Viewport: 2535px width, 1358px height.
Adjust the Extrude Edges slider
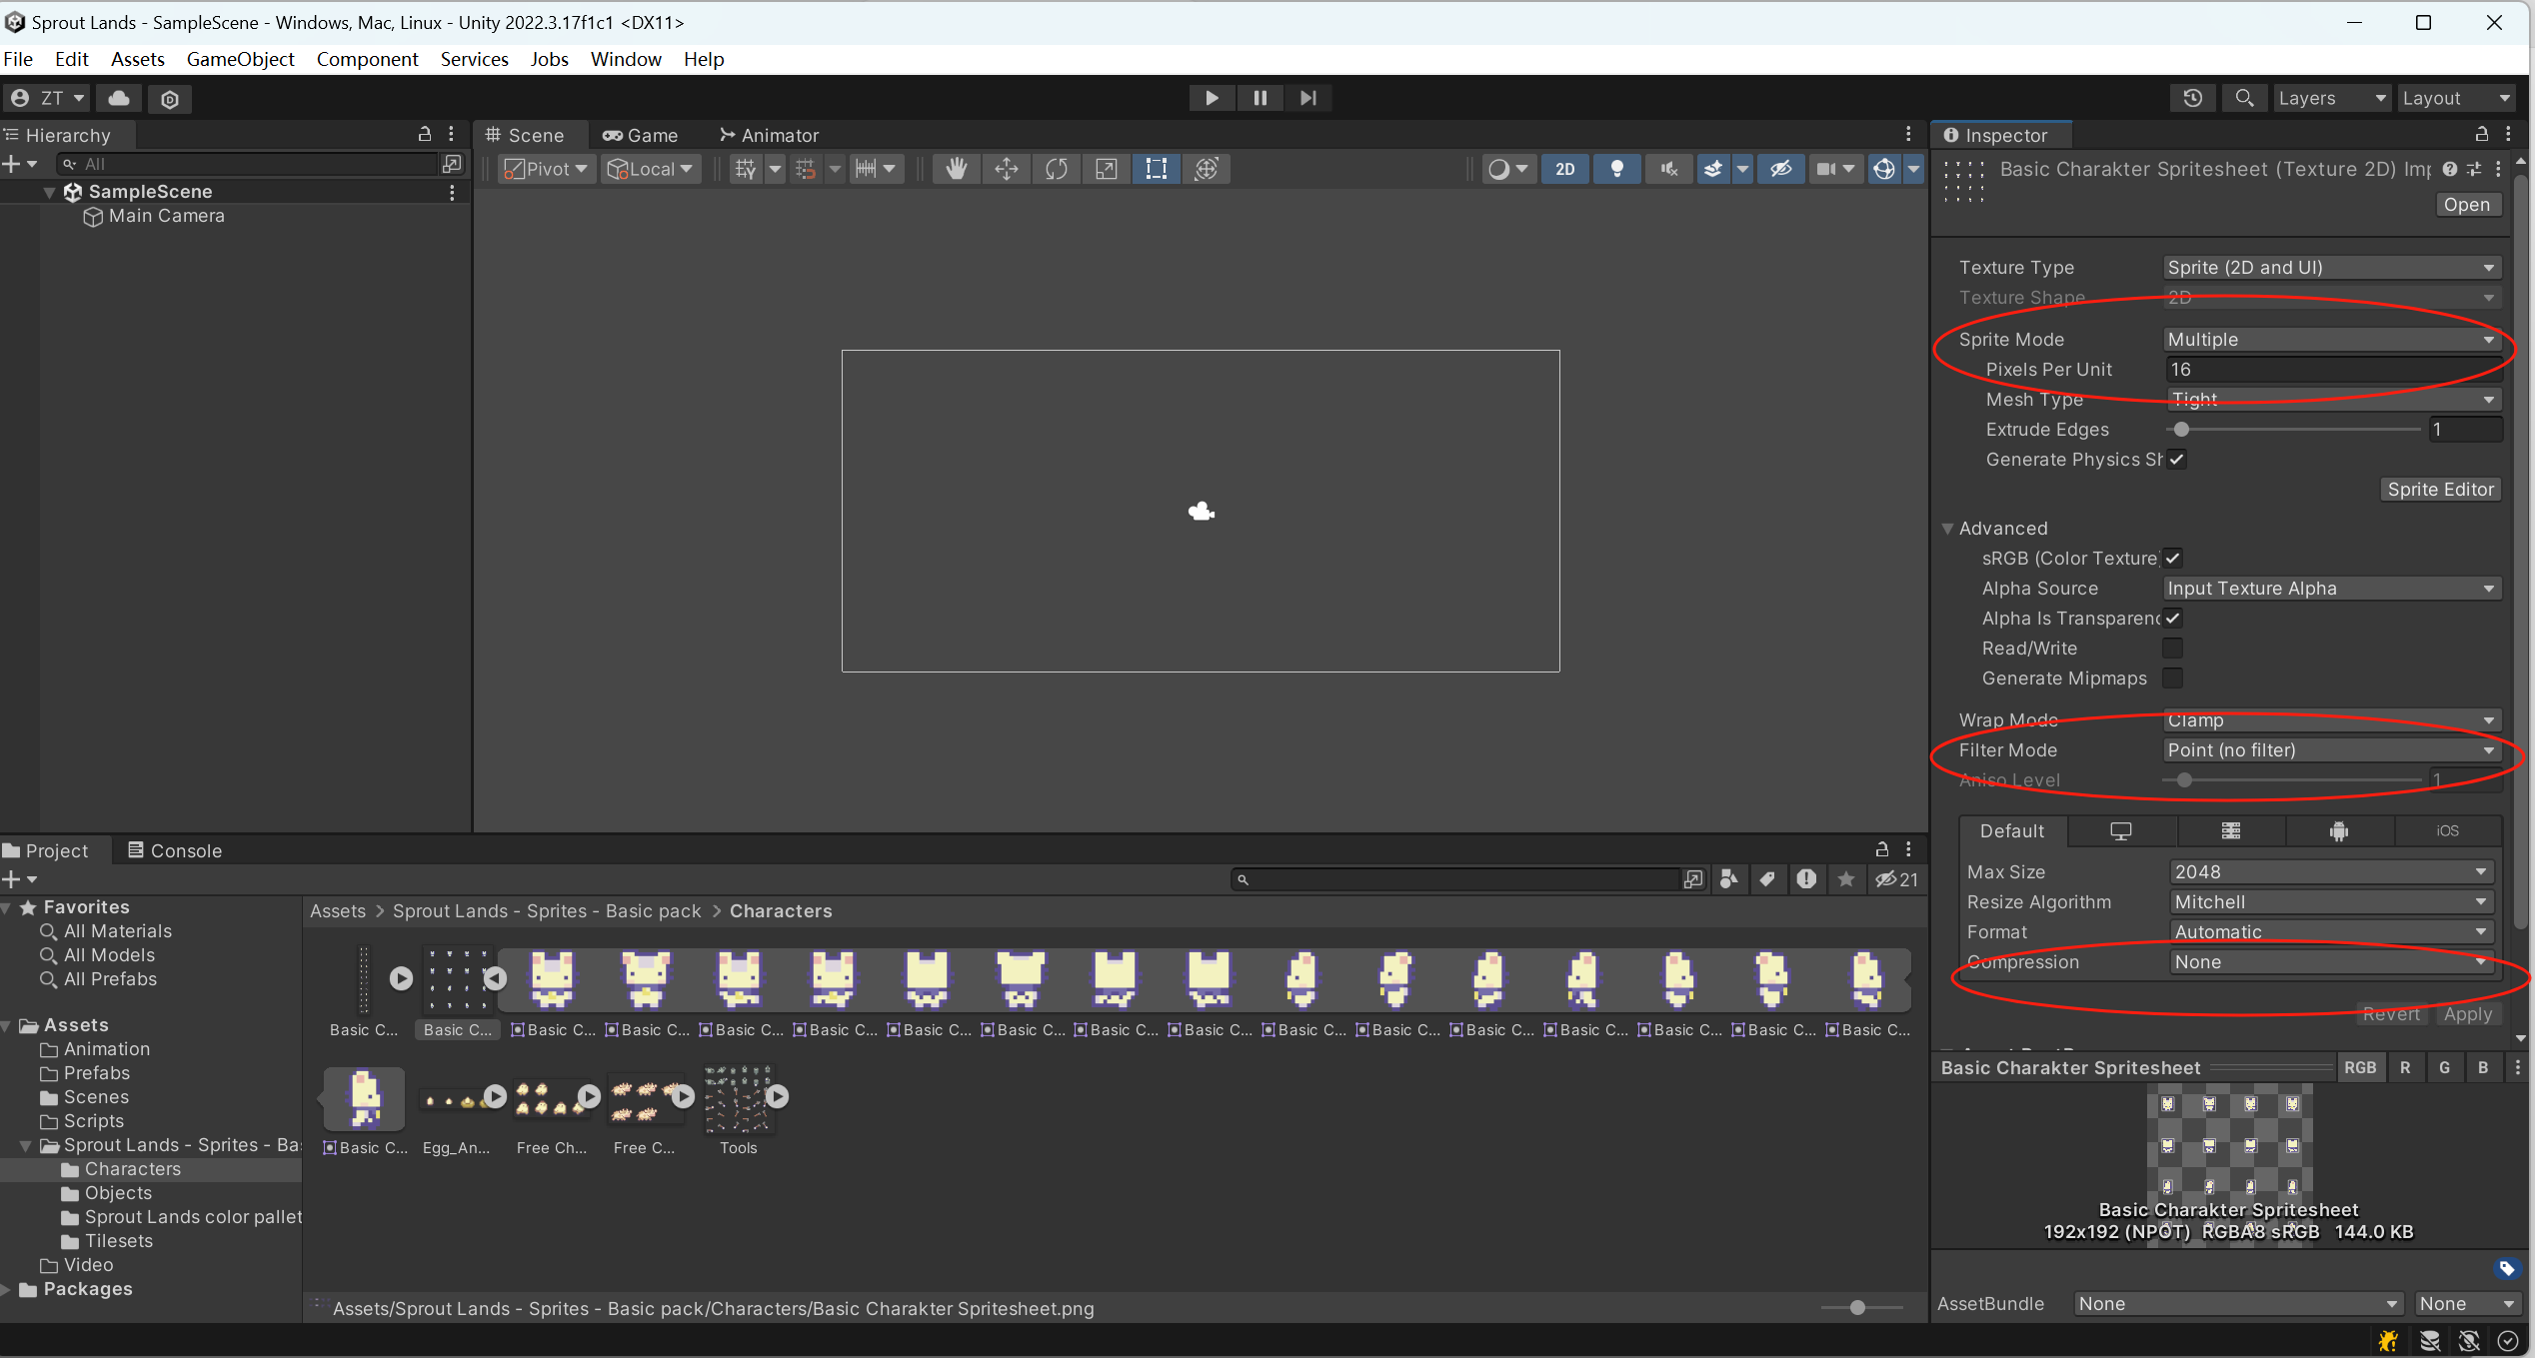pyautogui.click(x=2182, y=430)
